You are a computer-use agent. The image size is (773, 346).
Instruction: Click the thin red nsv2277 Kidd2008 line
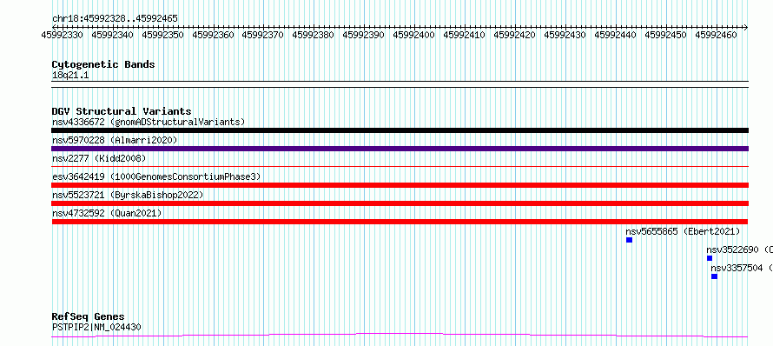[400, 167]
